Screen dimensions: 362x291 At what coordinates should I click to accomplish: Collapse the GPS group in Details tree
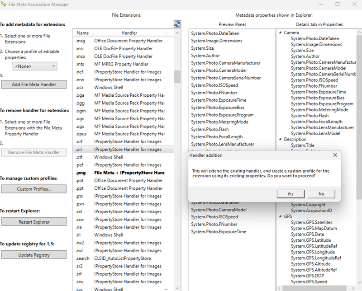[280, 217]
